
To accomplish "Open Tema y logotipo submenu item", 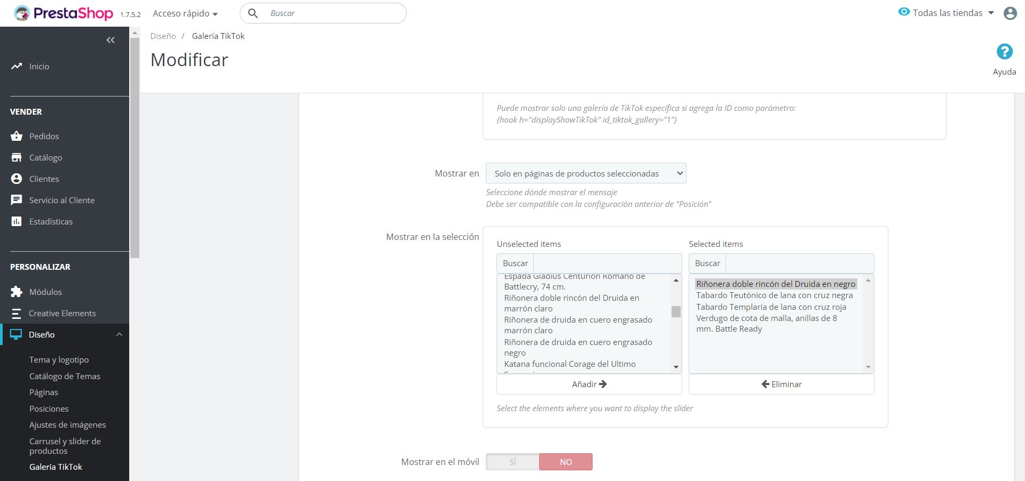I will tap(59, 360).
